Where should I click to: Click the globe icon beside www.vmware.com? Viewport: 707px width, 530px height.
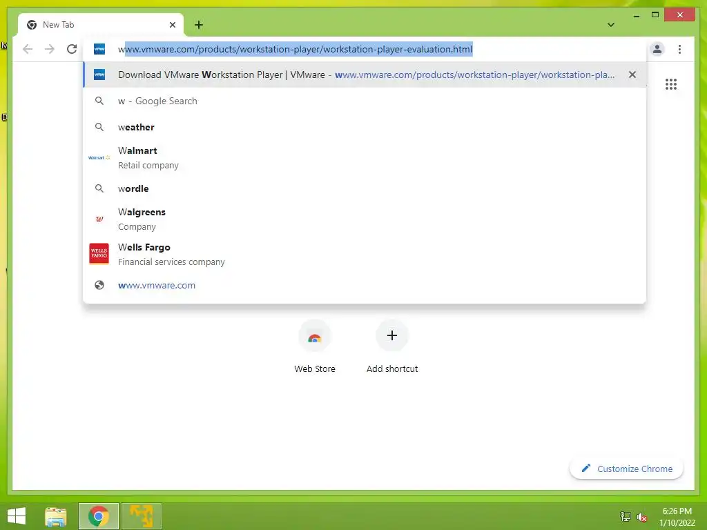coord(99,285)
